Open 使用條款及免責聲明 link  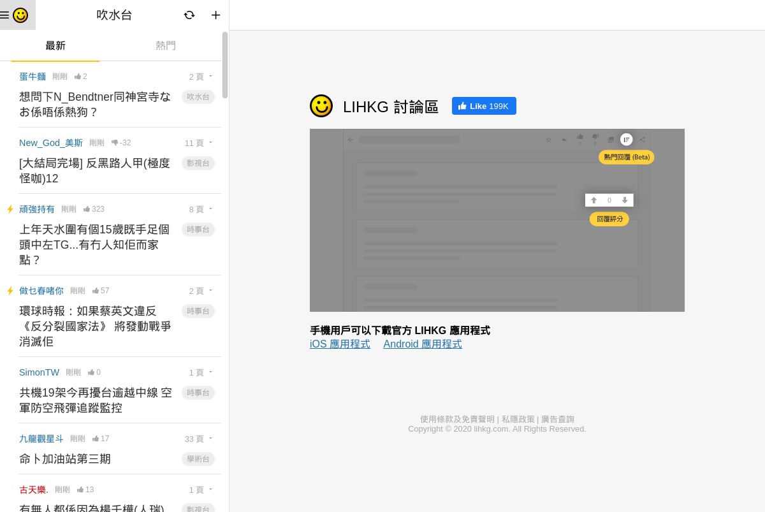(457, 419)
